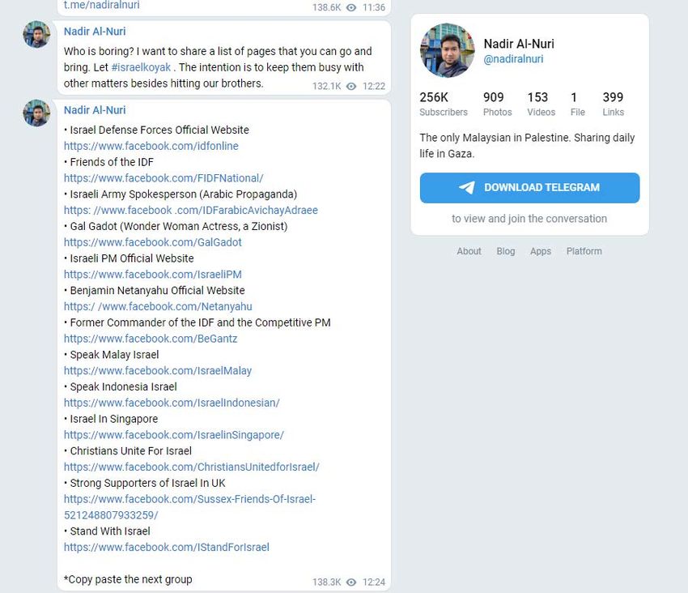
Task: Click eye views icon on 11:36 message
Action: [x=351, y=7]
